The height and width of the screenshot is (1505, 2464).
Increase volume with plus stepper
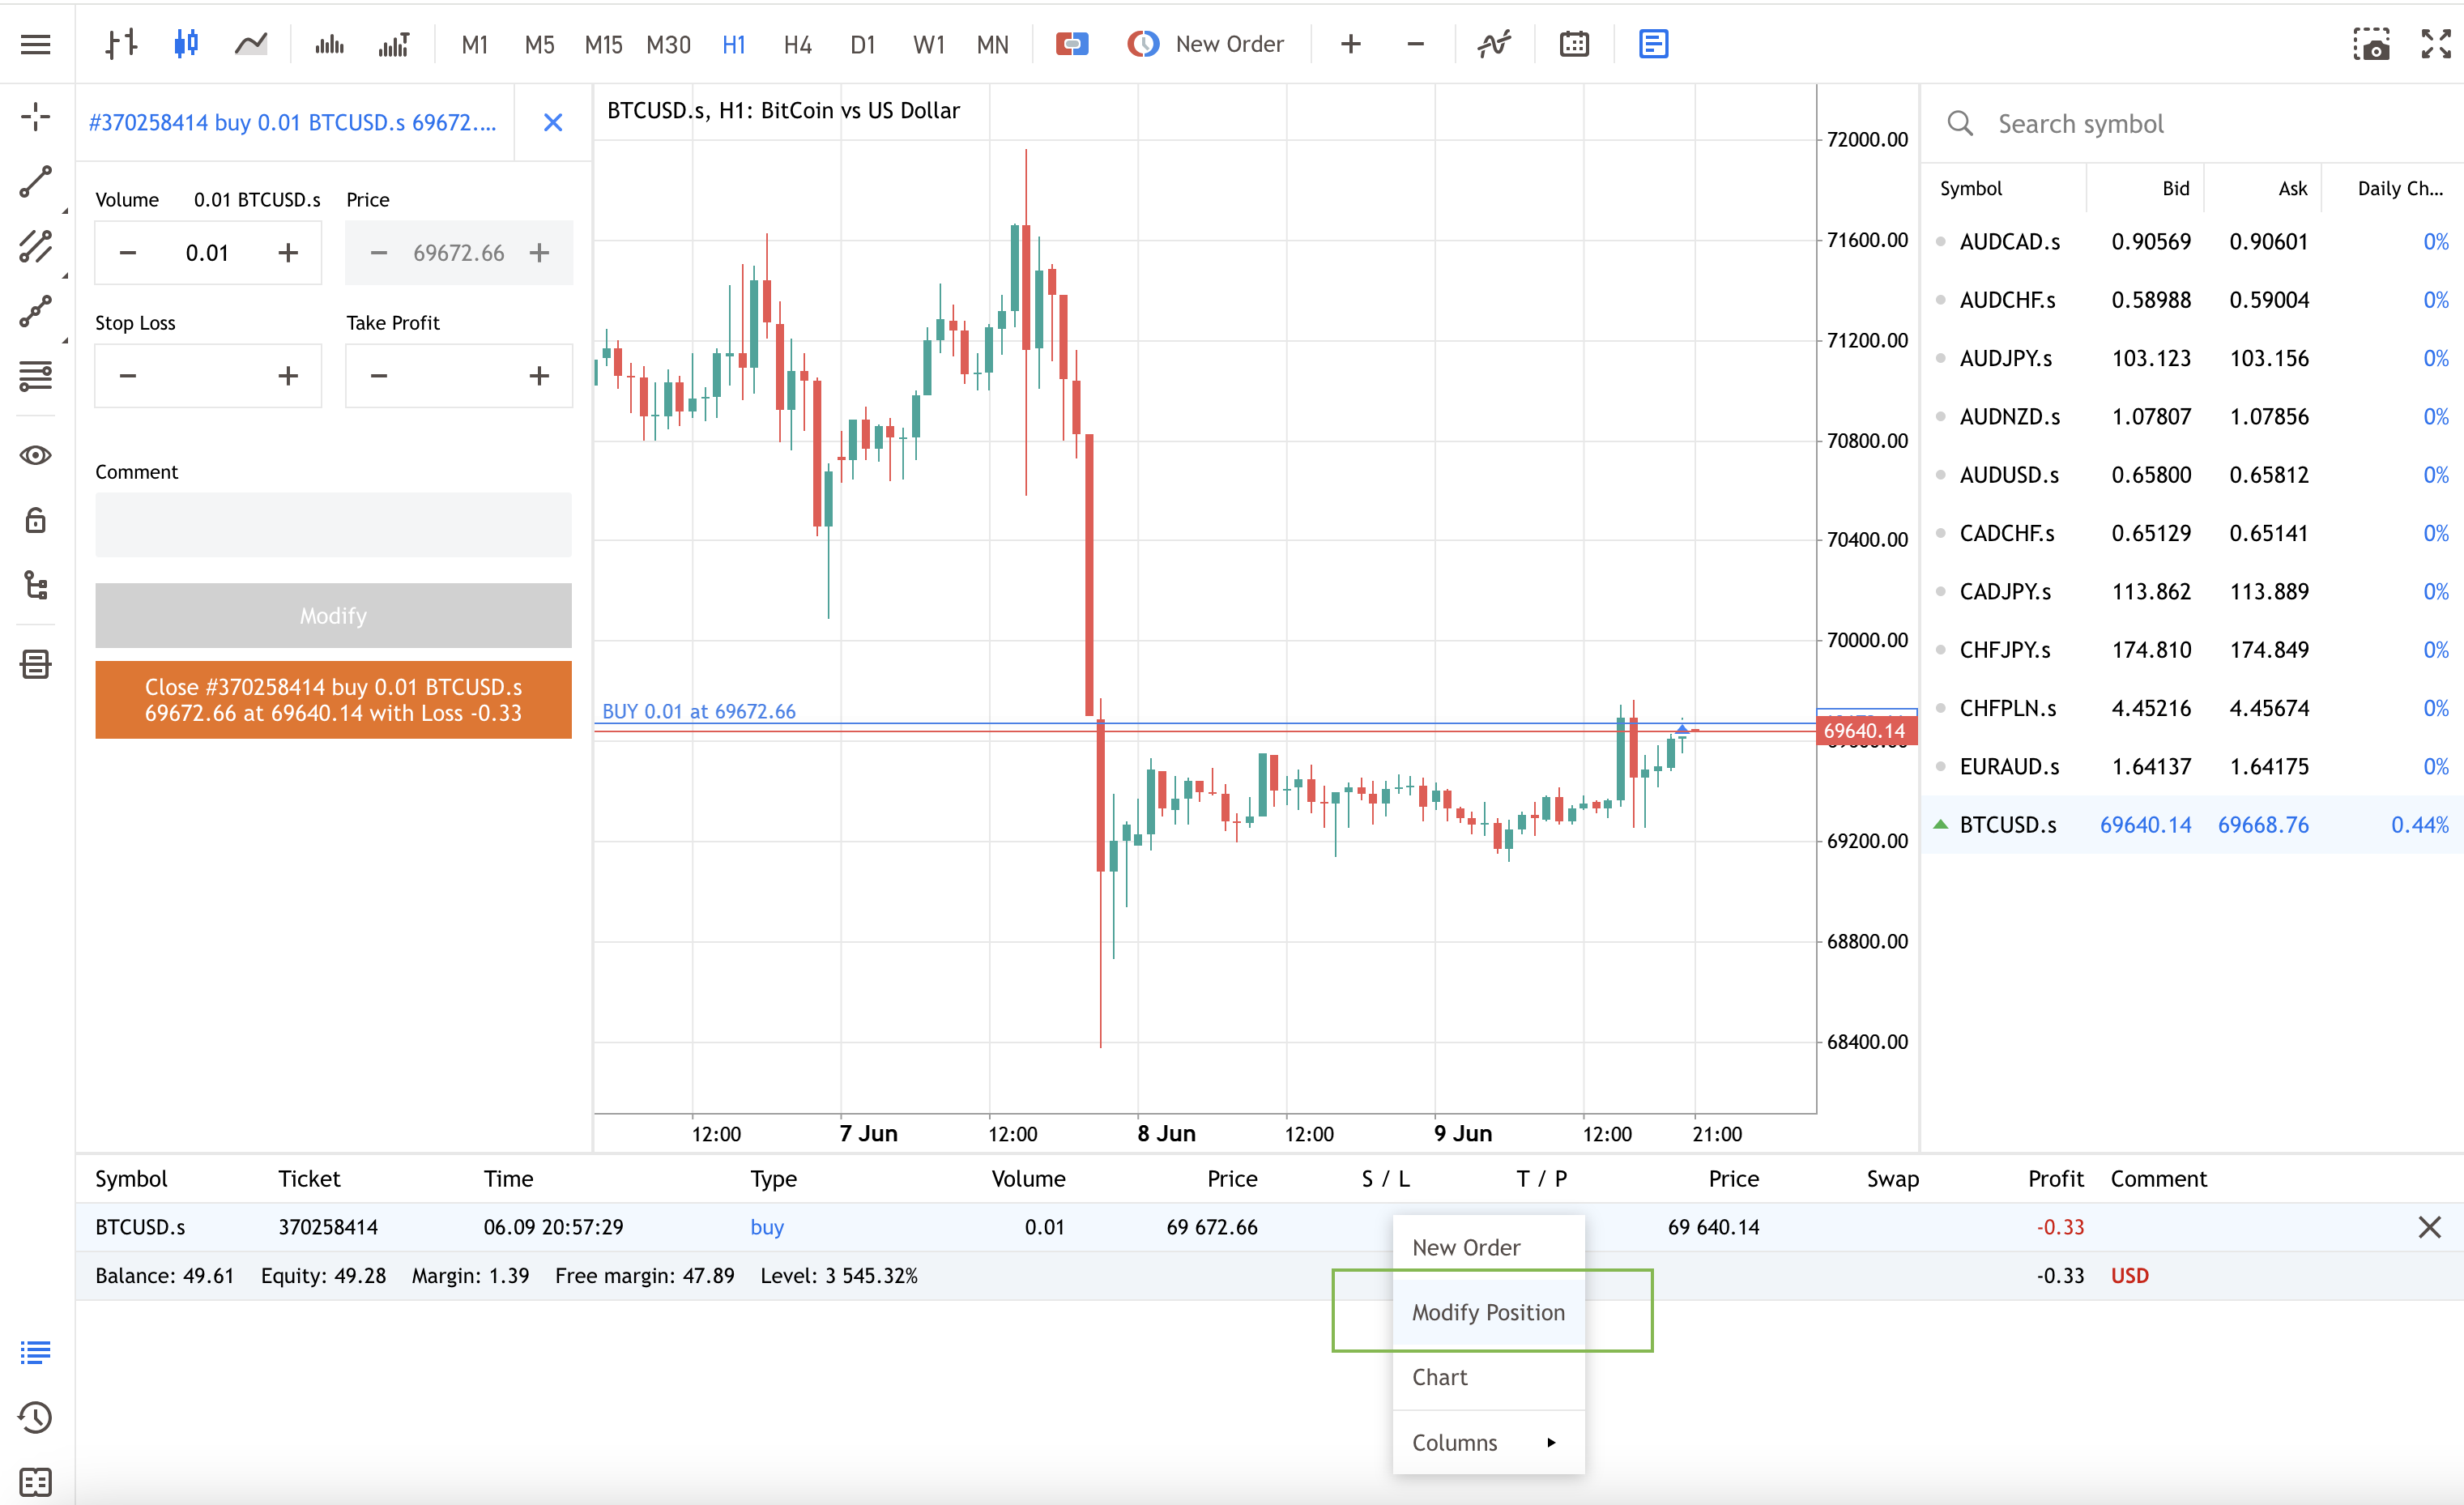point(288,253)
